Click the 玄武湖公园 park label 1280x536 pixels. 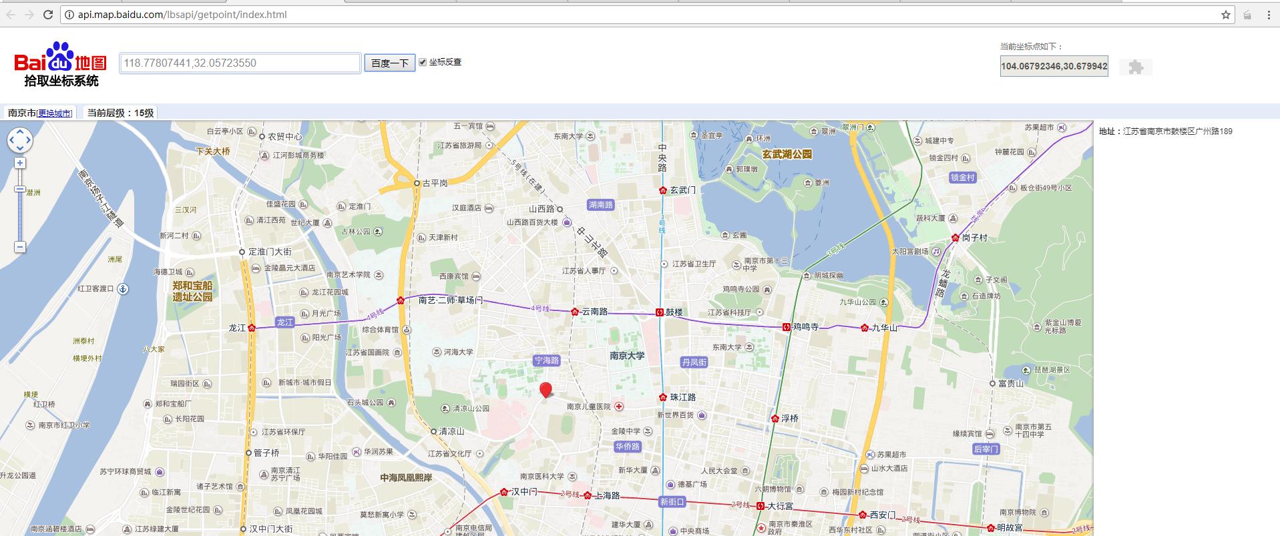click(x=787, y=154)
